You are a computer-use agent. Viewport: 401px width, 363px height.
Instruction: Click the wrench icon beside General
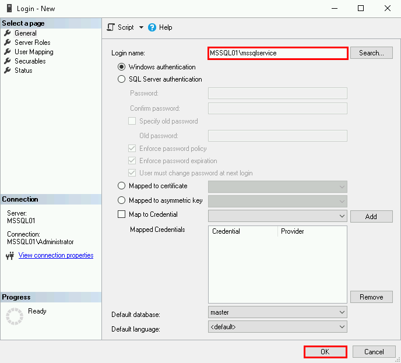click(8, 33)
